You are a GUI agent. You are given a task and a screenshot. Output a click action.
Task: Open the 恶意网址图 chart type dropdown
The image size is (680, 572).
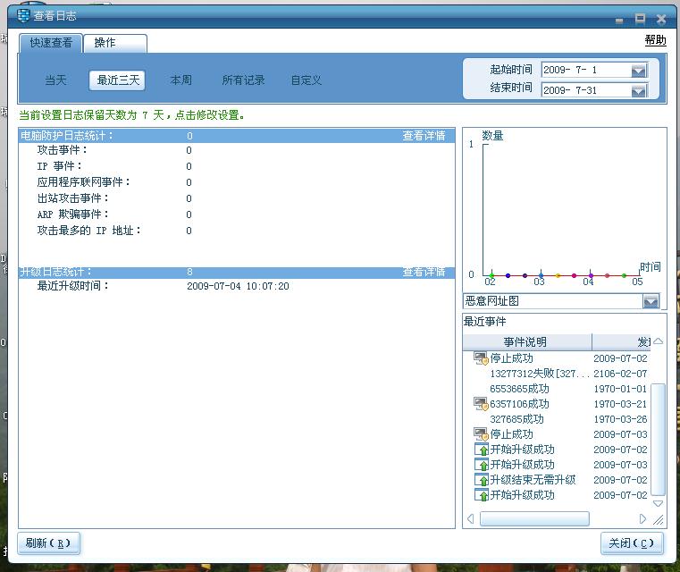coord(651,301)
